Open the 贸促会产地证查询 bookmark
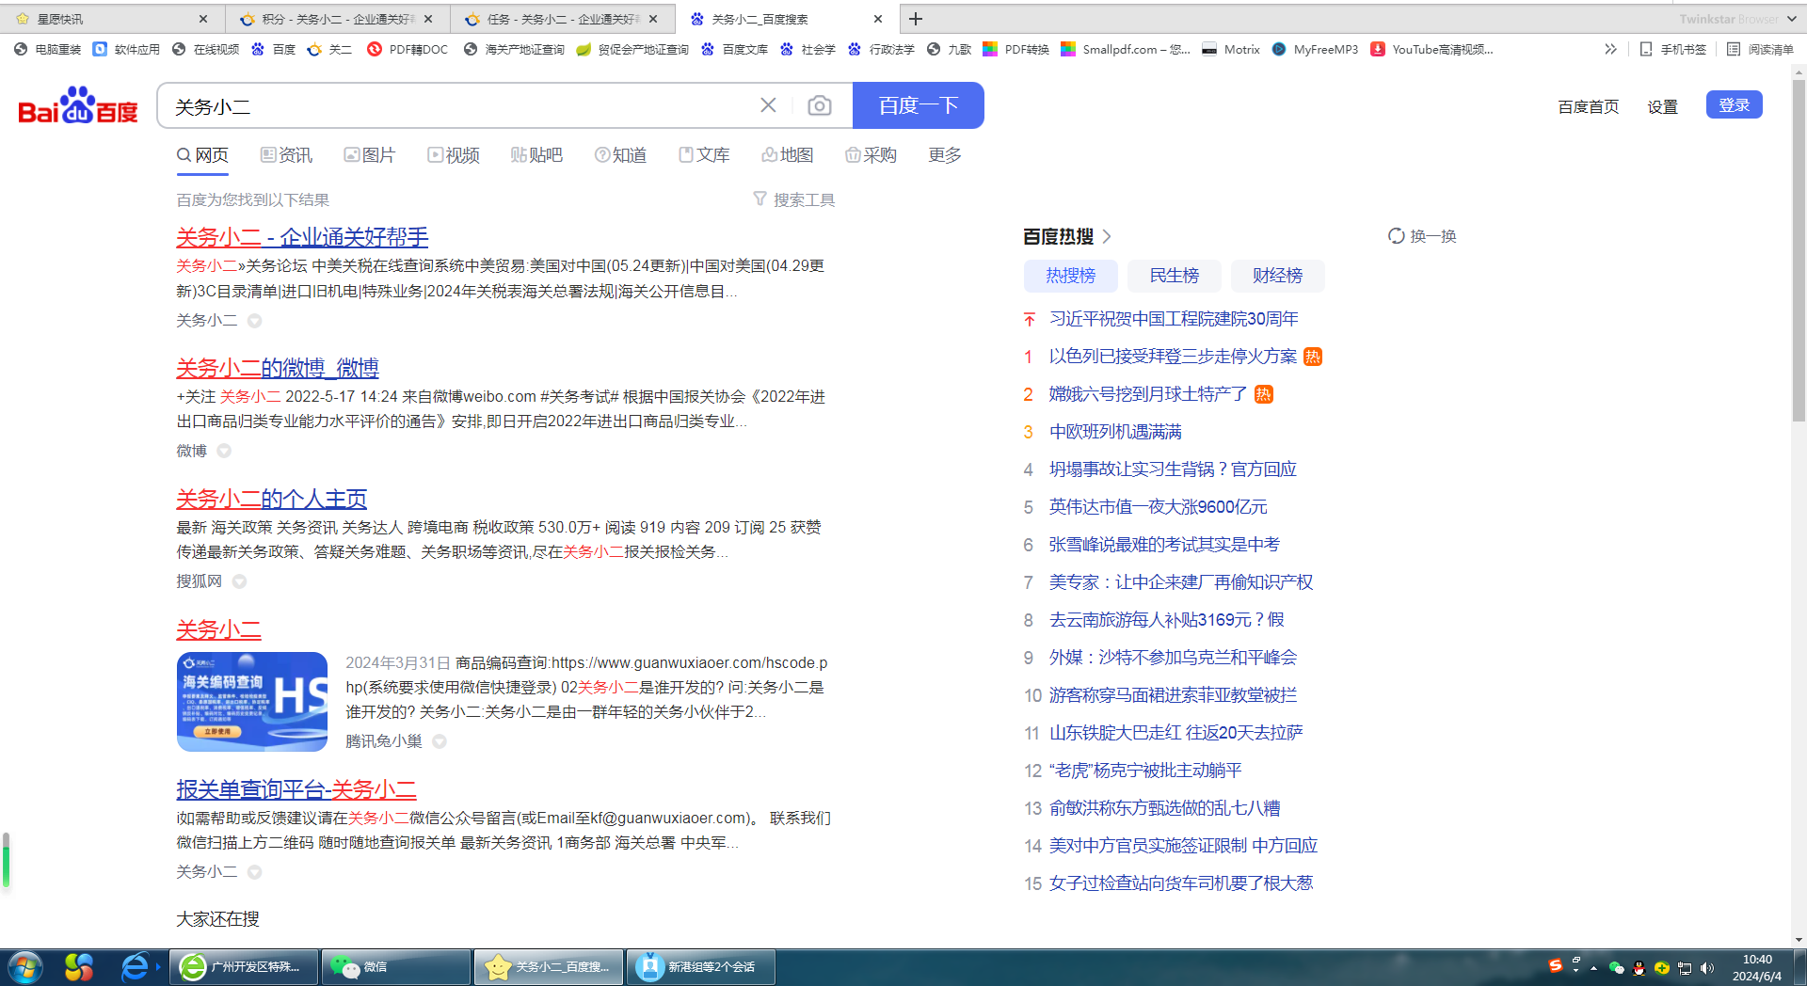1807x986 pixels. [632, 49]
